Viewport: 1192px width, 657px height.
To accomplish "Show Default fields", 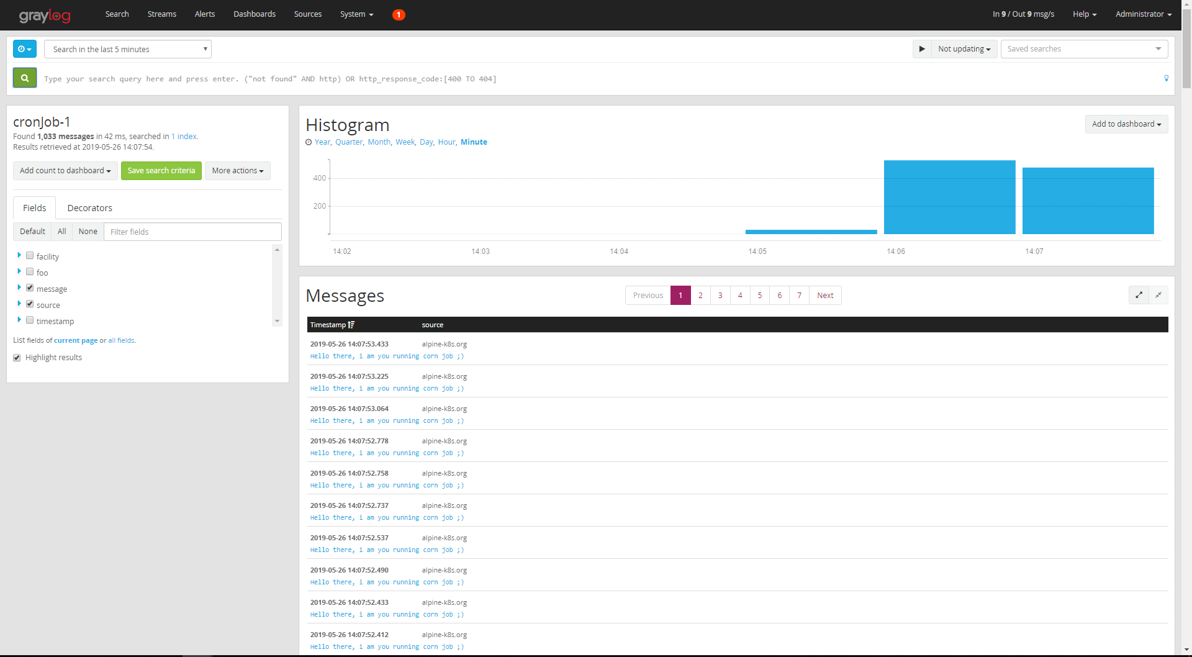I will coord(32,232).
